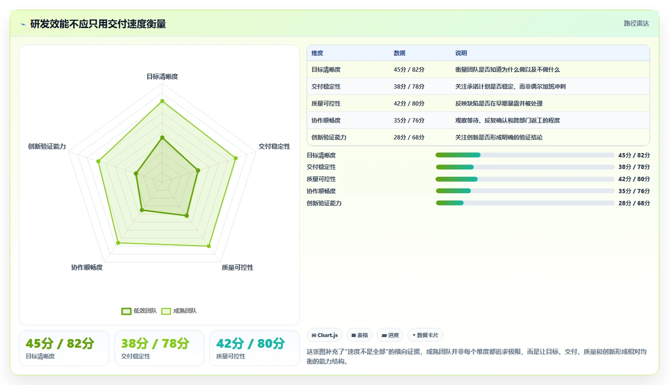The image size is (669, 385).
Task: Select the 协作顺畅度 table row name
Action: 326,121
